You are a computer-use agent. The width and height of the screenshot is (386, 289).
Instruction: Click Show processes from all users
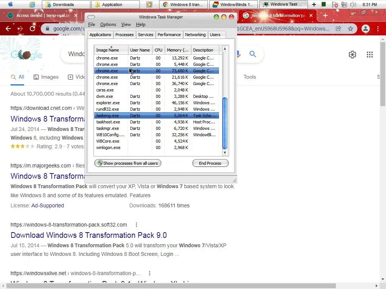[x=128, y=163]
